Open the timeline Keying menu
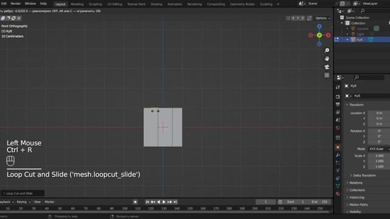The height and width of the screenshot is (219, 390). [23, 202]
